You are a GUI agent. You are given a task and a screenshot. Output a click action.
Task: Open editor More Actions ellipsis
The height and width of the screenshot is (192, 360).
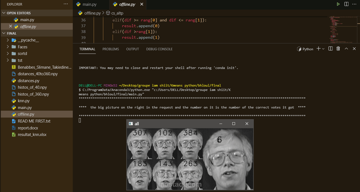354,4
